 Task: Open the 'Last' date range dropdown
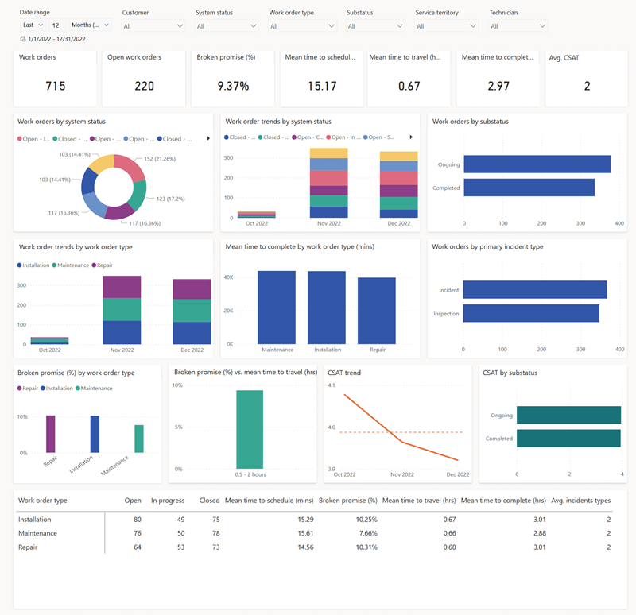click(x=33, y=25)
